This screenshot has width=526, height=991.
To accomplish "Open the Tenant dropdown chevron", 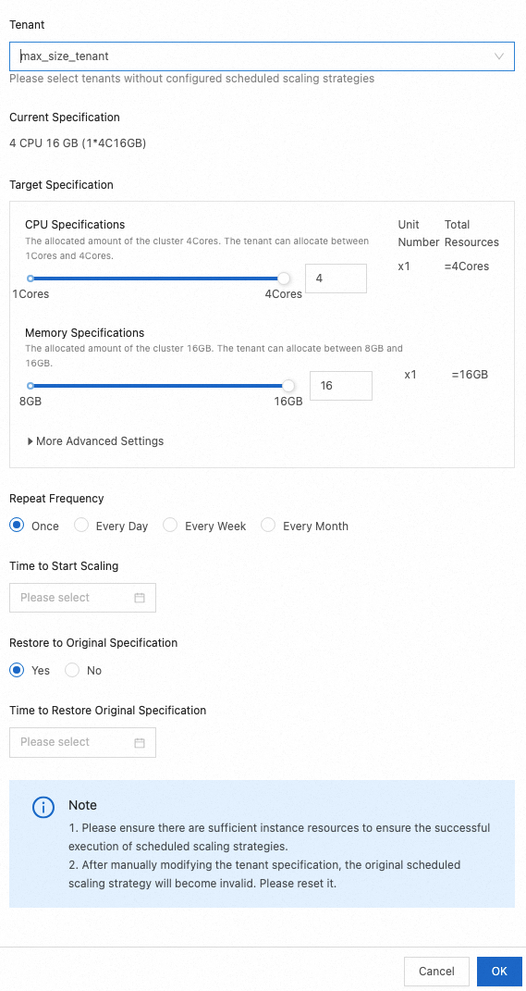I will click(x=499, y=56).
